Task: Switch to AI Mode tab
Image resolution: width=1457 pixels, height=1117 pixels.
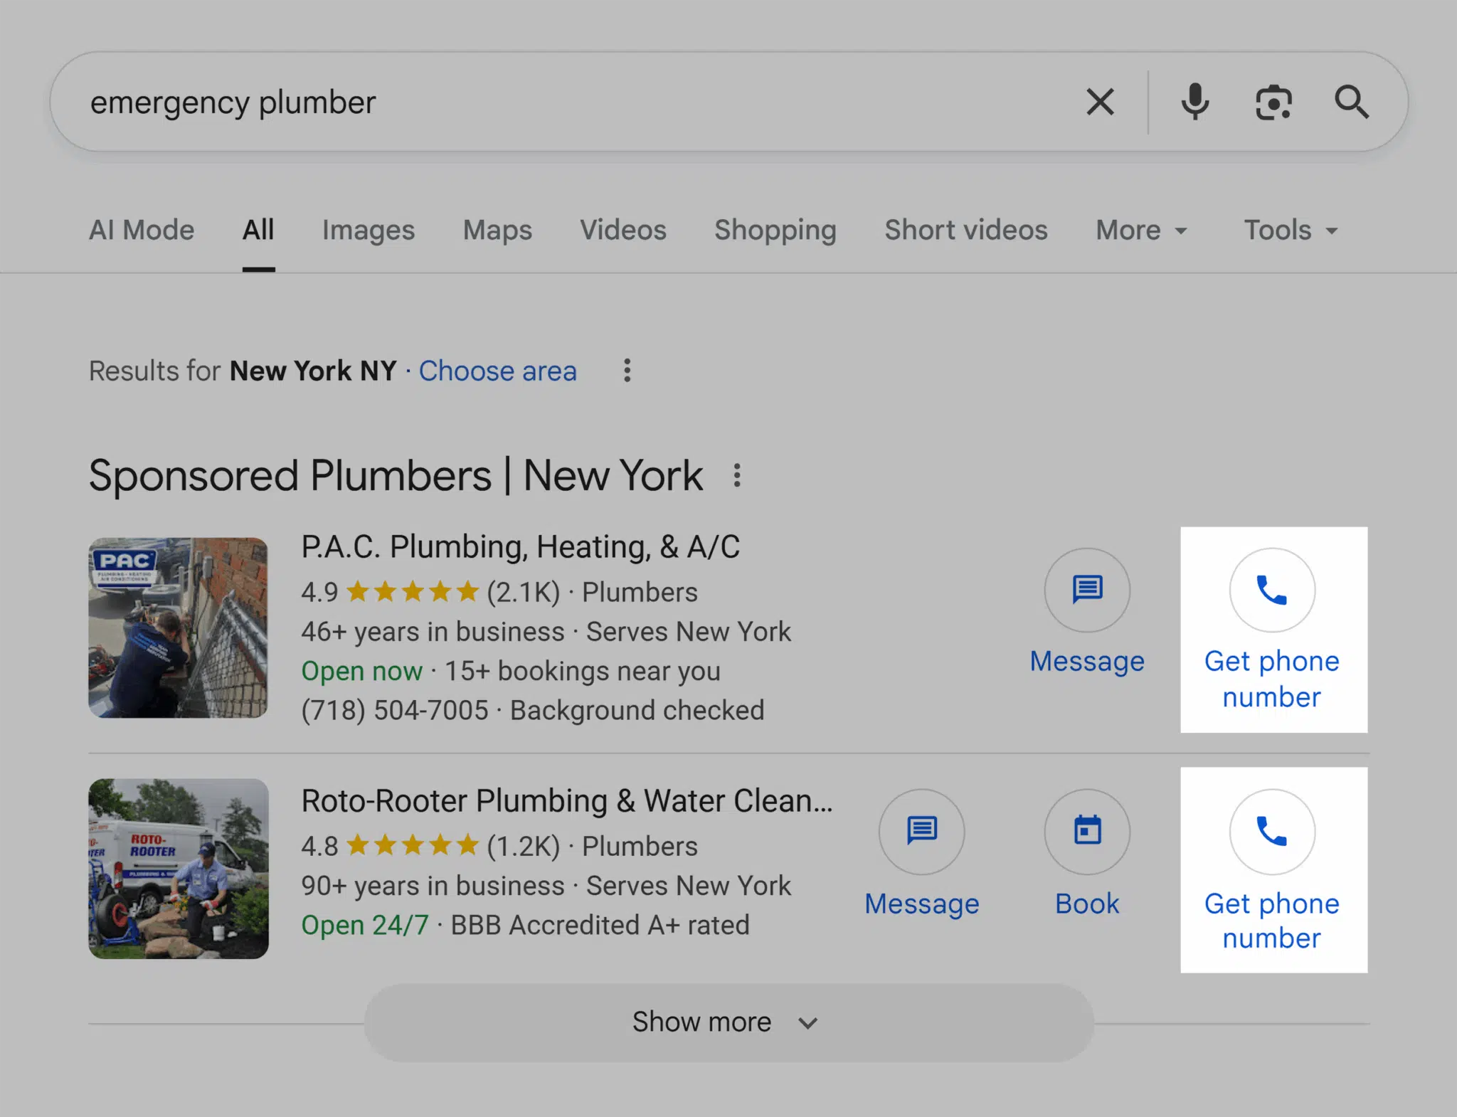Action: pos(142,230)
